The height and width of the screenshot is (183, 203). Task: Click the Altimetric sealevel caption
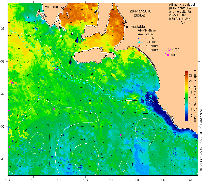pos(182,5)
